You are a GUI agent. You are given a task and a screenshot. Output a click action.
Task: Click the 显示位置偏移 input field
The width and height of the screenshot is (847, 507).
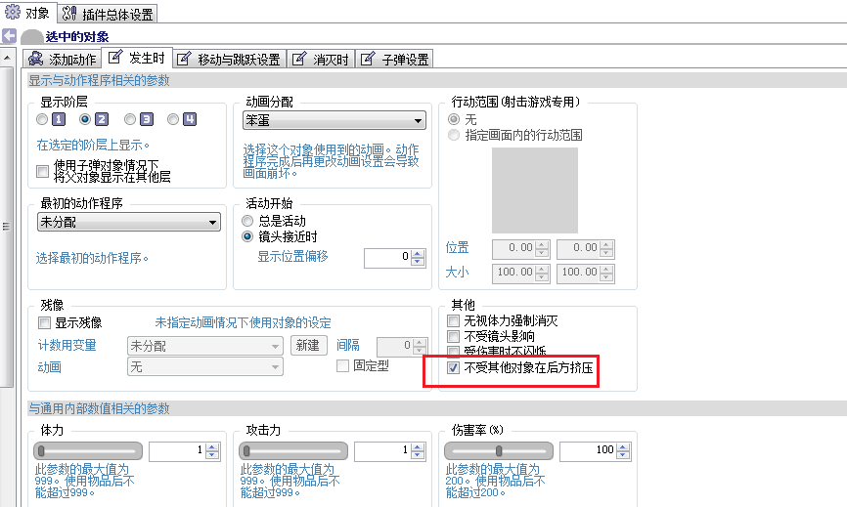(x=387, y=258)
